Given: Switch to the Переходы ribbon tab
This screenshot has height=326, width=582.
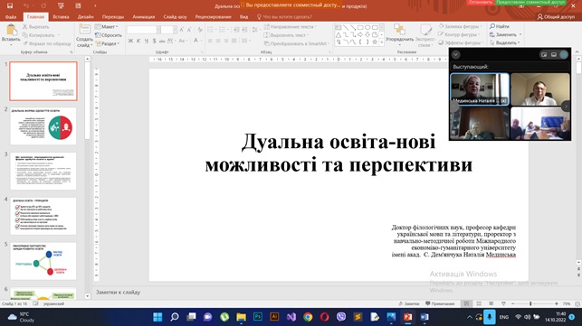Looking at the screenshot, I should [113, 16].
